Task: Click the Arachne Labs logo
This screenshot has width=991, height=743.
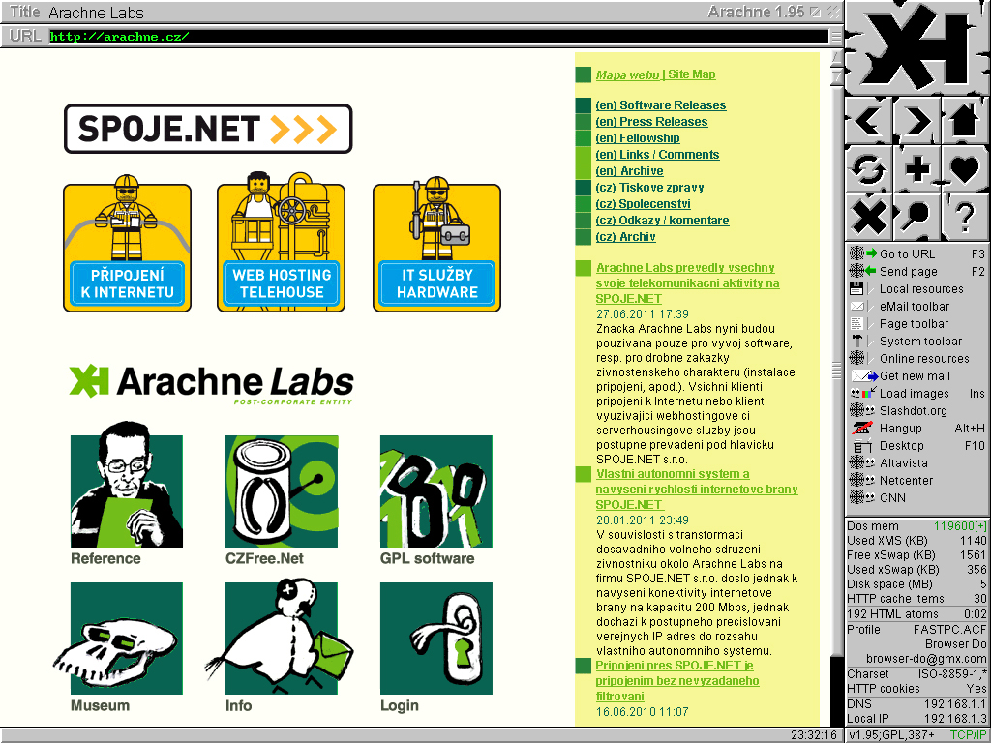Action: coord(212,383)
